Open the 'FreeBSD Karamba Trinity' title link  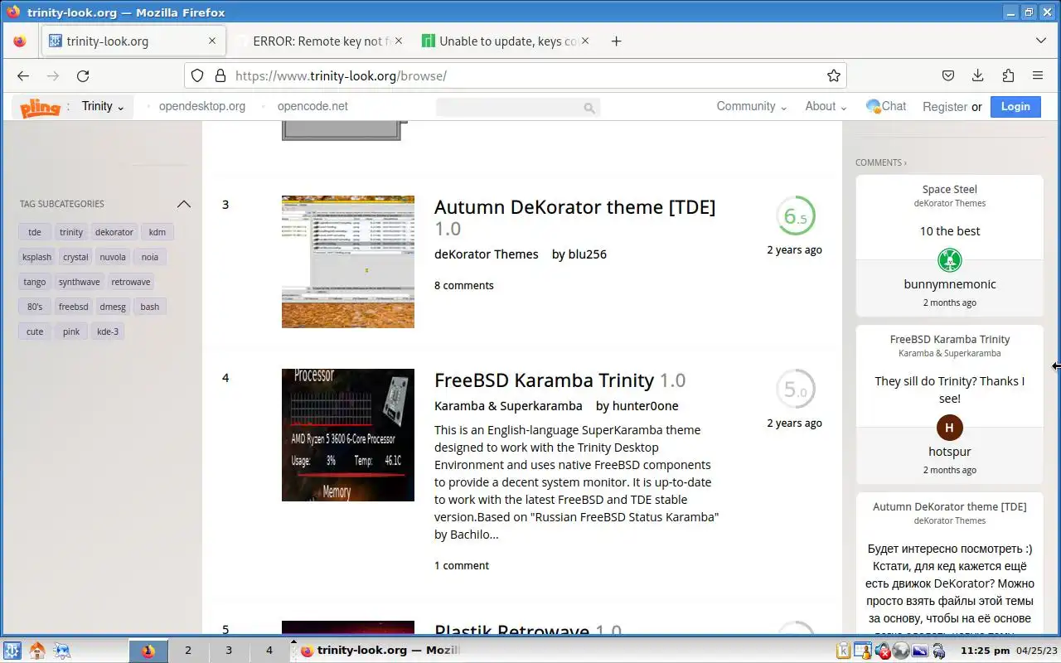coord(544,380)
